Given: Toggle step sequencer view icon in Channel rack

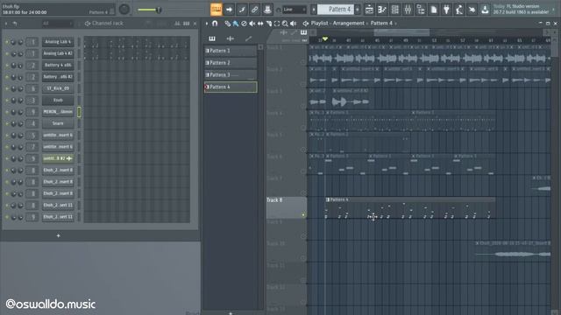Looking at the screenshot, I should (187, 24).
